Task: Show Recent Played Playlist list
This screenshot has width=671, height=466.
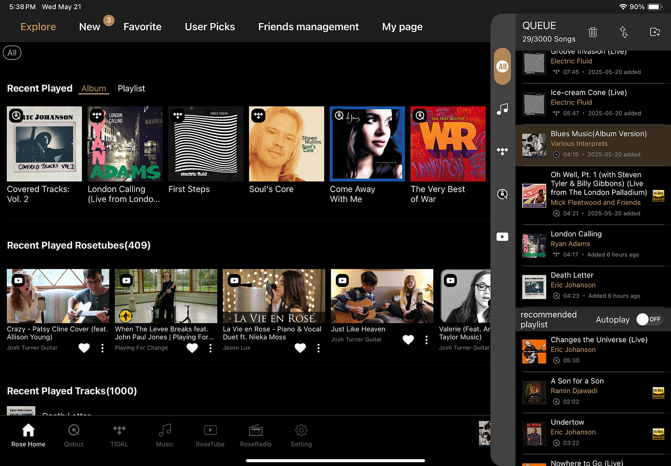Action: coord(131,89)
